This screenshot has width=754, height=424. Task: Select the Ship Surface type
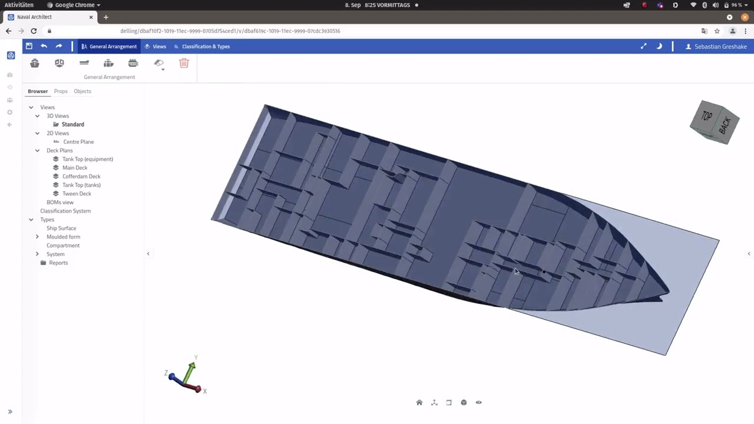(61, 228)
